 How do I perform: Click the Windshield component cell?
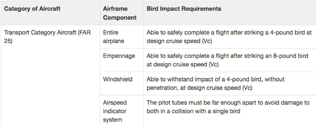click(121, 83)
